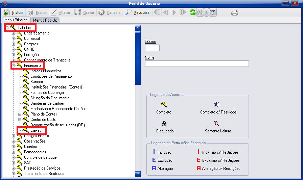Click the tree scrollbar down arrow
This screenshot has height=180, width=303.
click(x=138, y=174)
